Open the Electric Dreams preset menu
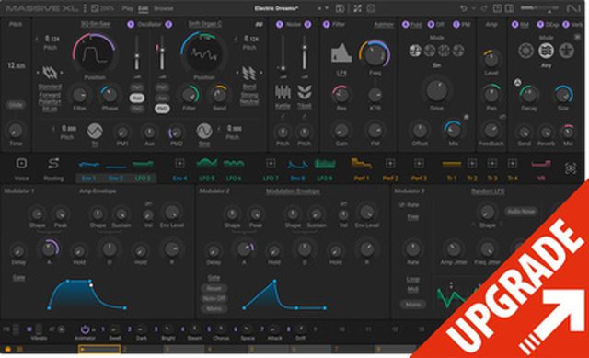 coord(276,8)
